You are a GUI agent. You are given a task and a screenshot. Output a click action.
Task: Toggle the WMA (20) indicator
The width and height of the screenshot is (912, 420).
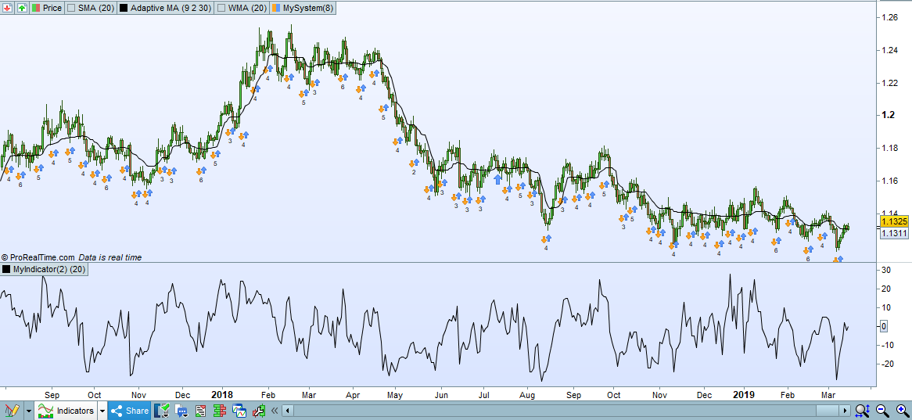coord(243,8)
